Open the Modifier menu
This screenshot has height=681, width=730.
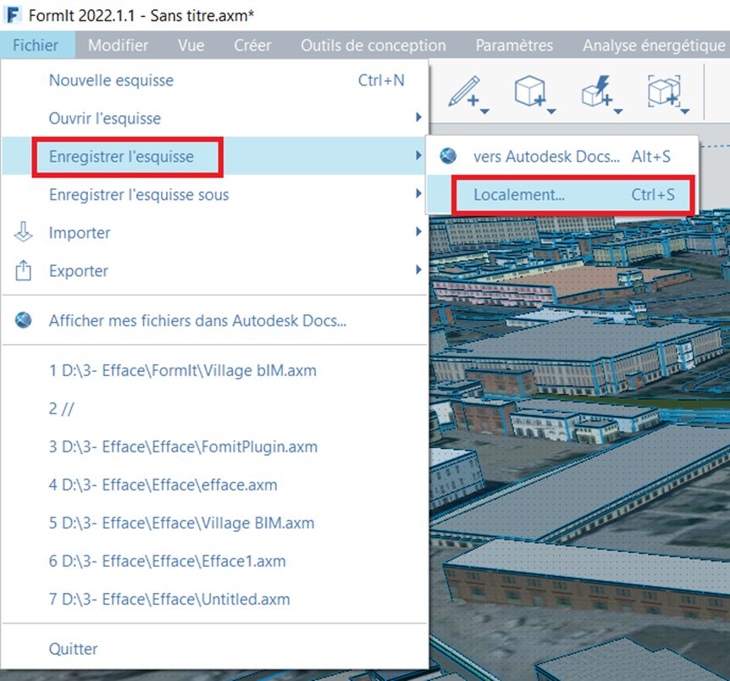point(118,46)
